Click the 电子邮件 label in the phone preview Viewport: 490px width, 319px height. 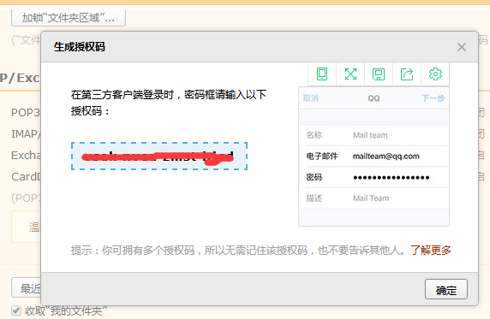click(322, 156)
